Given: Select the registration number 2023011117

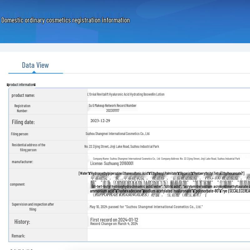Looking at the screenshot, I should 112,111.
